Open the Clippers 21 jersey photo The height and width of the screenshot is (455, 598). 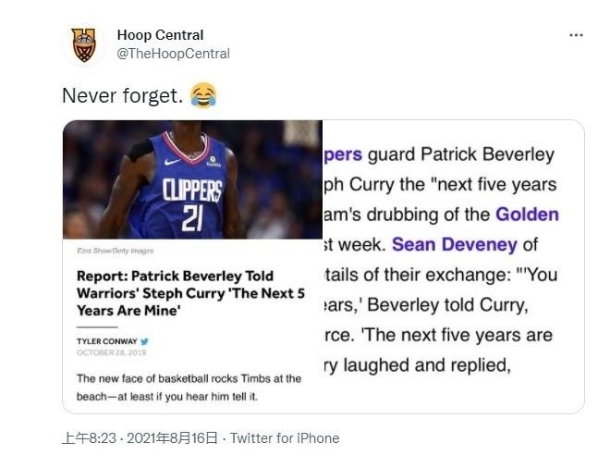192,179
